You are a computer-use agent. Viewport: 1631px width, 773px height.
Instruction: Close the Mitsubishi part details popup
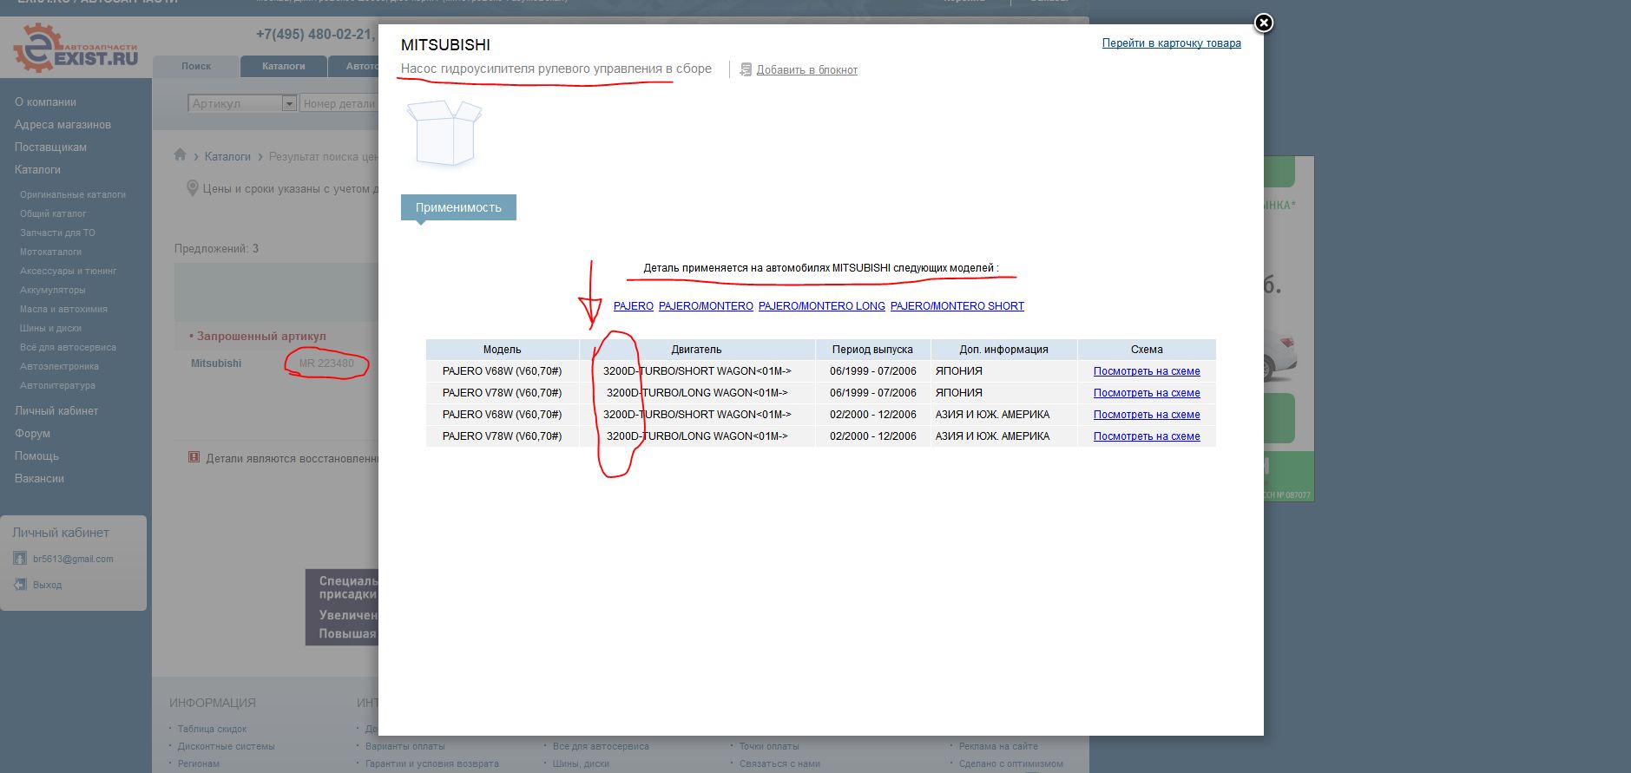(1264, 23)
